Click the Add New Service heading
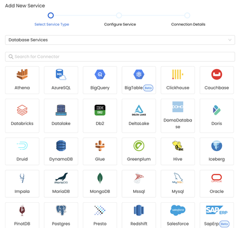The image size is (238, 228). click(25, 6)
